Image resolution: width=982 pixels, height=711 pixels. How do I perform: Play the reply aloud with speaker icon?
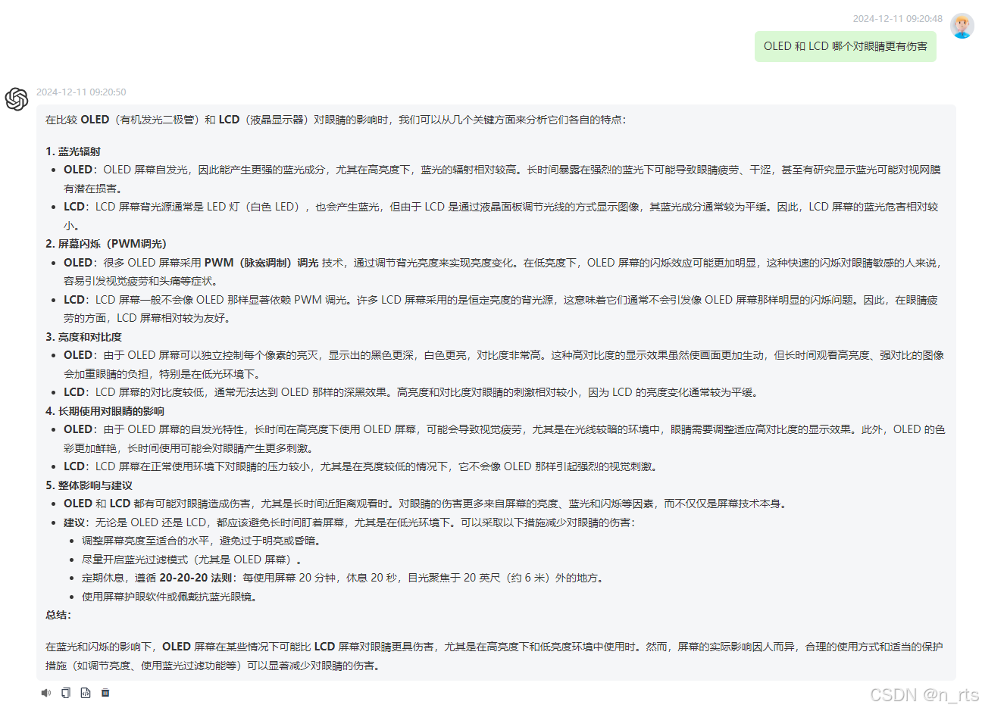pyautogui.click(x=46, y=693)
